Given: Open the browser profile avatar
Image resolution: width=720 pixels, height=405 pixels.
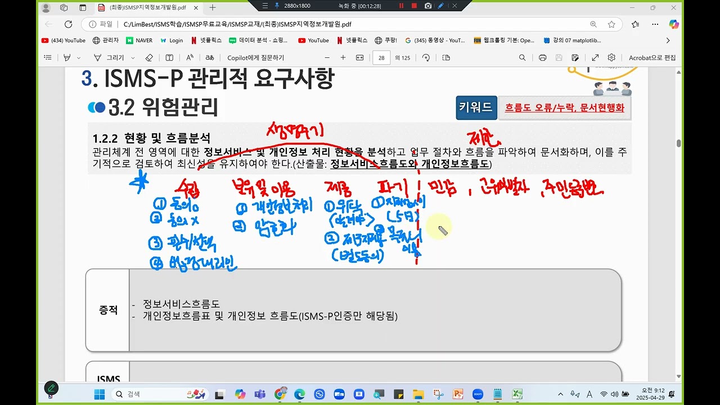Looking at the screenshot, I should pos(46,8).
